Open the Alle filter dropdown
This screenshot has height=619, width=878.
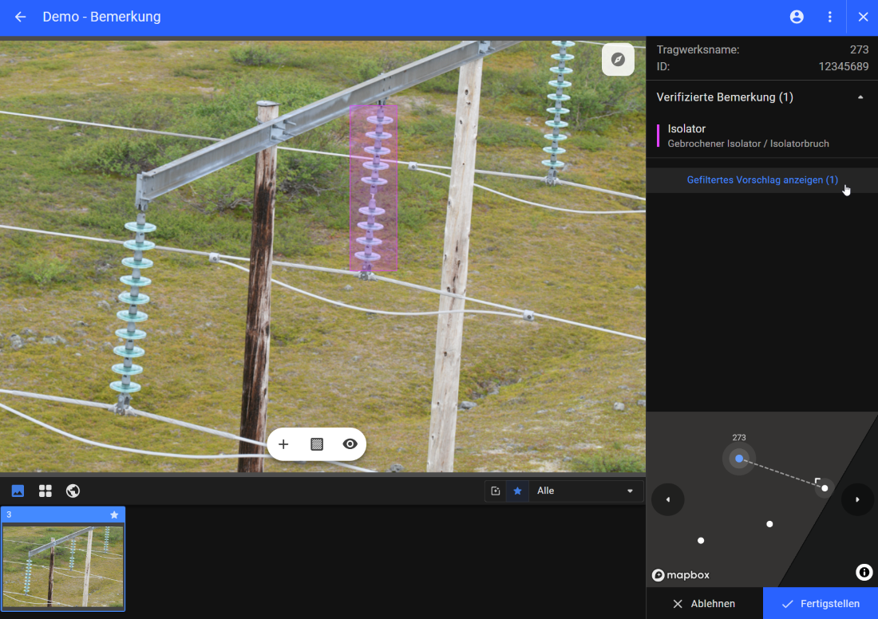(x=585, y=491)
